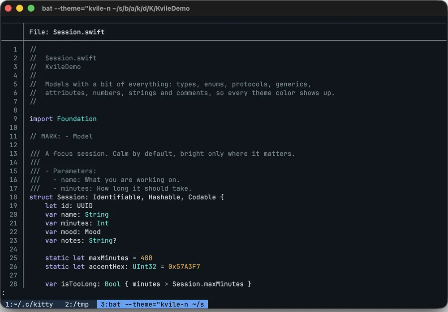Switch to tab 1:~/.c/kitty
Viewport: 448px width, 312px height.
tap(29, 304)
